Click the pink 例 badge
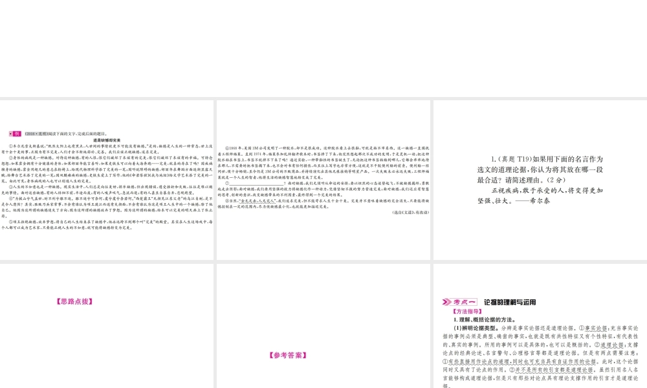647x388 pixels. pyautogui.click(x=16, y=134)
